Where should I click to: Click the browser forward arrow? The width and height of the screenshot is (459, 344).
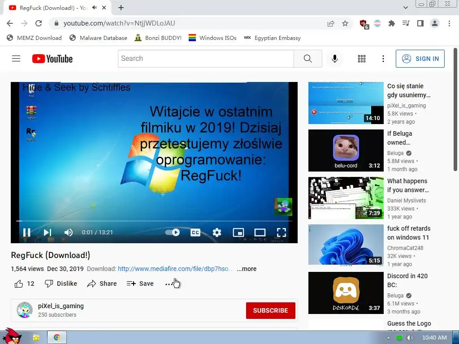(x=24, y=23)
